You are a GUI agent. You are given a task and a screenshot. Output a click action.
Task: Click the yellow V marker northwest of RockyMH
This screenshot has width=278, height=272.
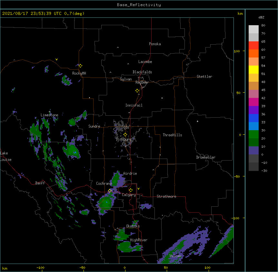point(56,59)
